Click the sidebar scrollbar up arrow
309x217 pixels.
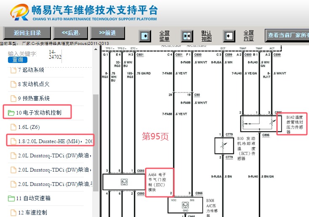[x=96, y=49]
